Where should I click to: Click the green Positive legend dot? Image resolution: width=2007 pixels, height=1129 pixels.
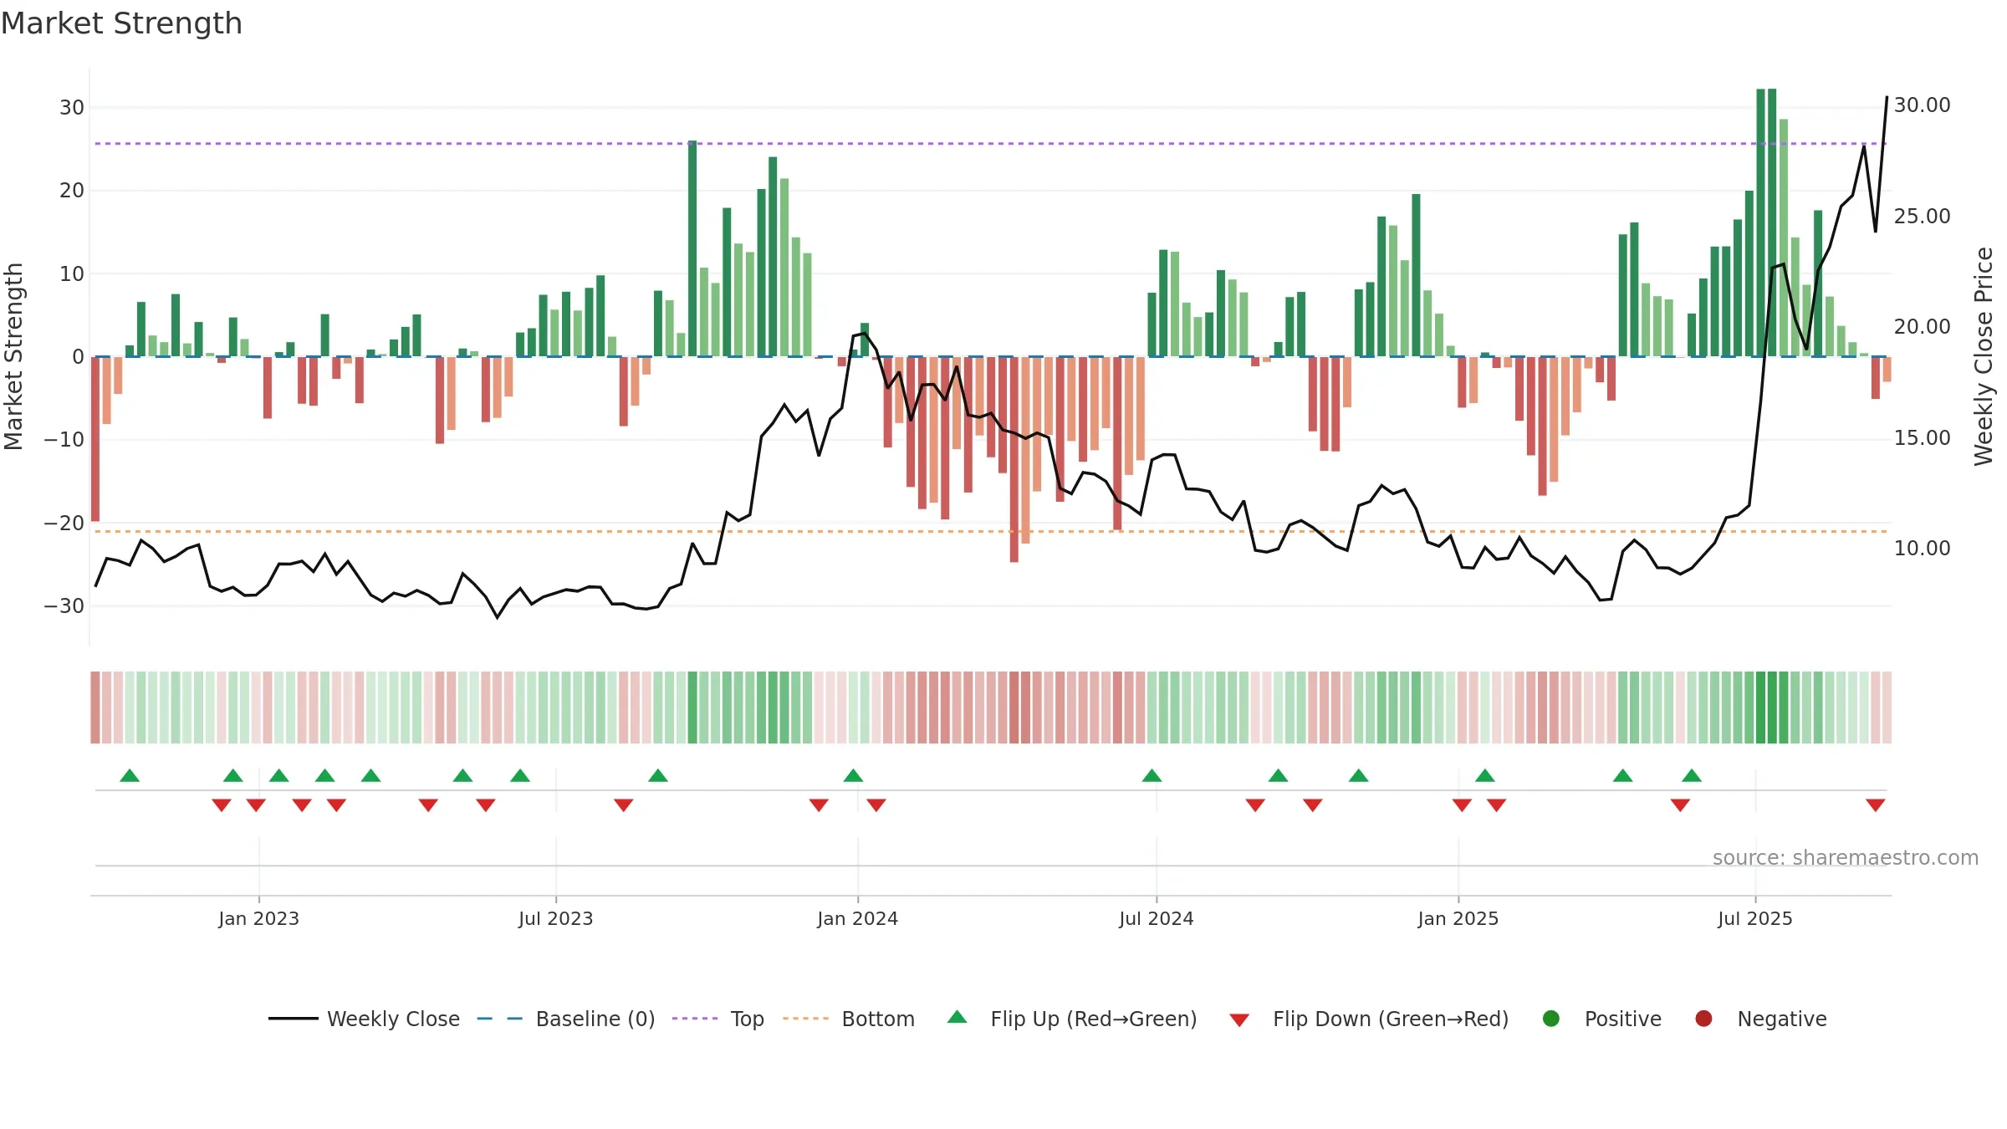point(1551,1019)
